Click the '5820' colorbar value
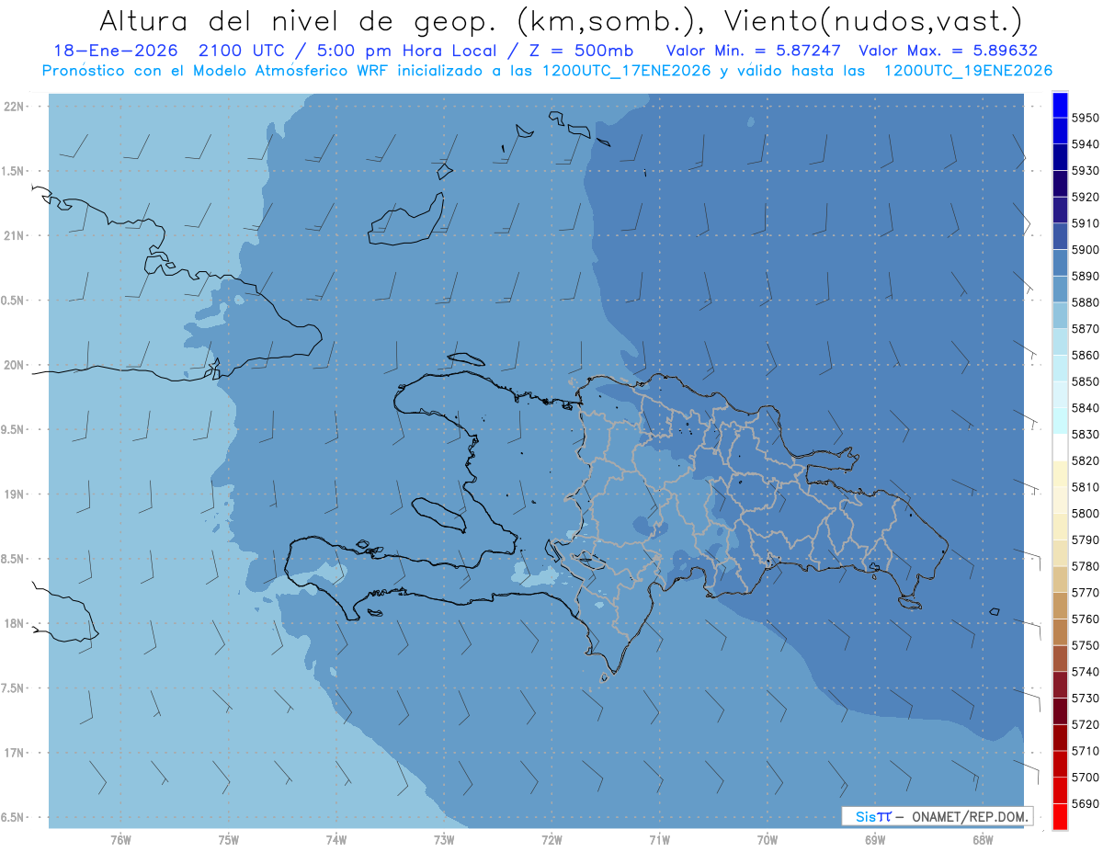The height and width of the screenshot is (852, 1103). click(1086, 460)
